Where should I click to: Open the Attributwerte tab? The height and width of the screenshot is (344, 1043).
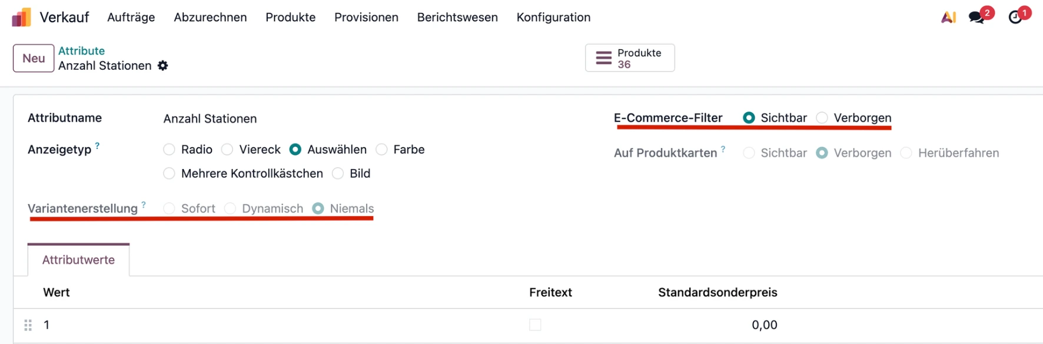pyautogui.click(x=78, y=259)
